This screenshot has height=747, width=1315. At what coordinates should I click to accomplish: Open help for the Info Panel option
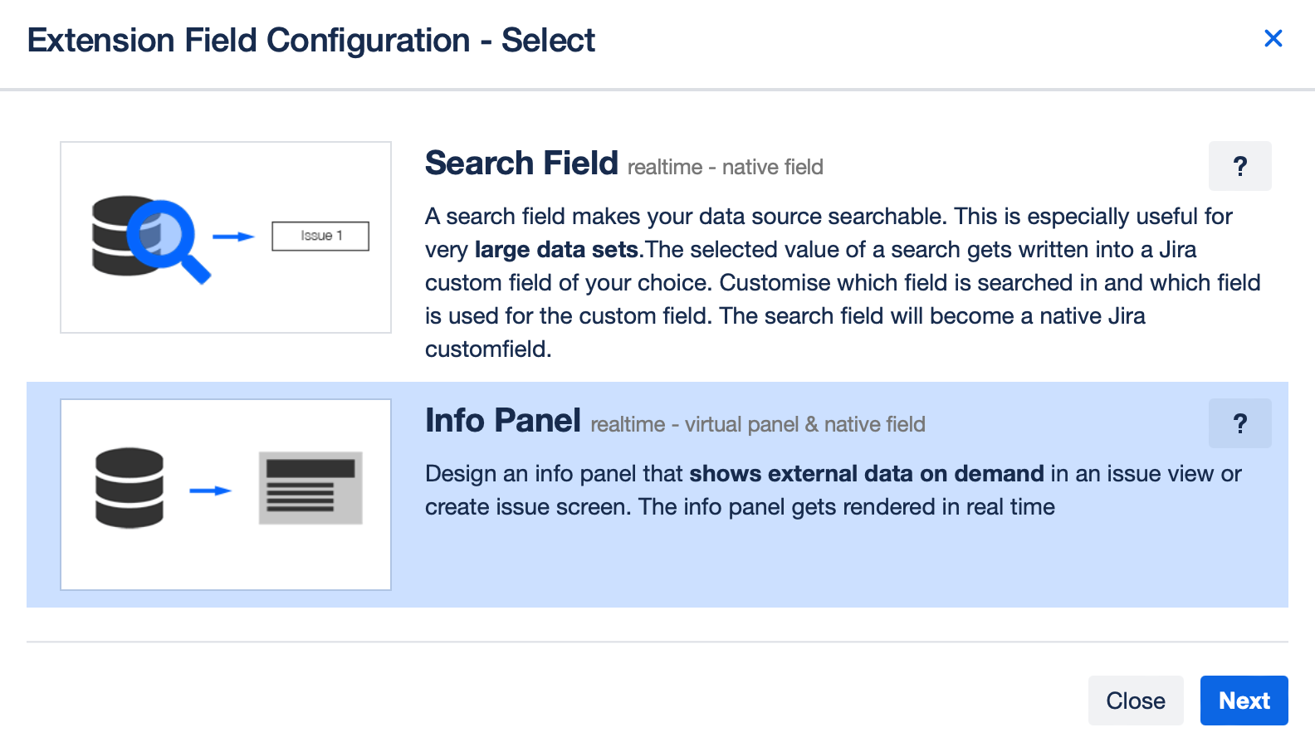click(1240, 423)
